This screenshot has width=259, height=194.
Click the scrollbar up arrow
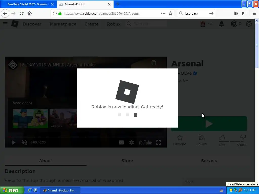pos(257,21)
